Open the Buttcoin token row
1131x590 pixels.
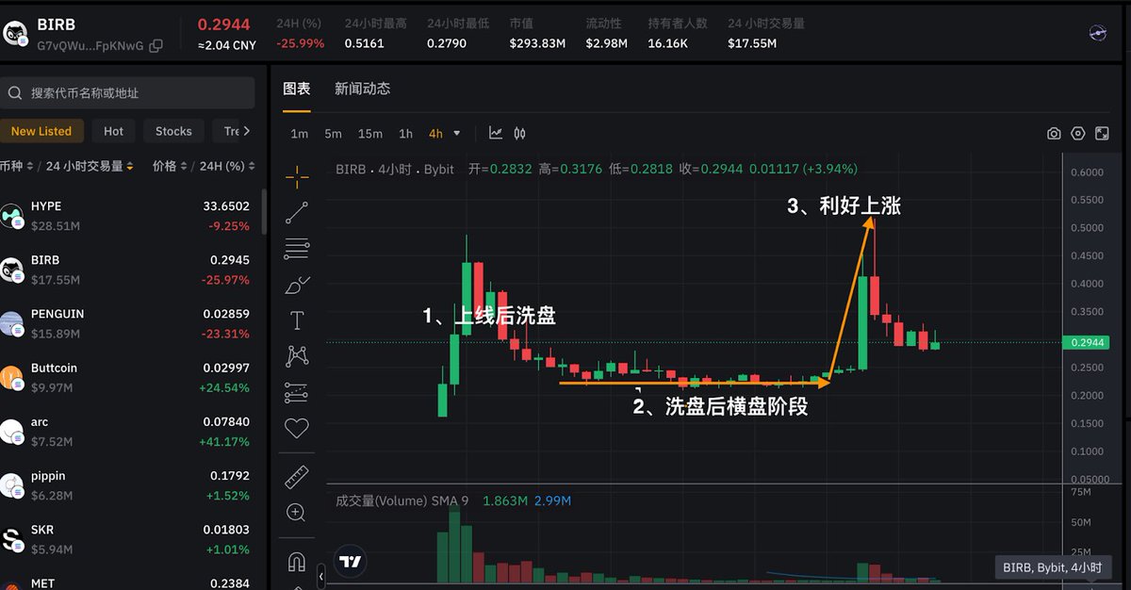127,377
